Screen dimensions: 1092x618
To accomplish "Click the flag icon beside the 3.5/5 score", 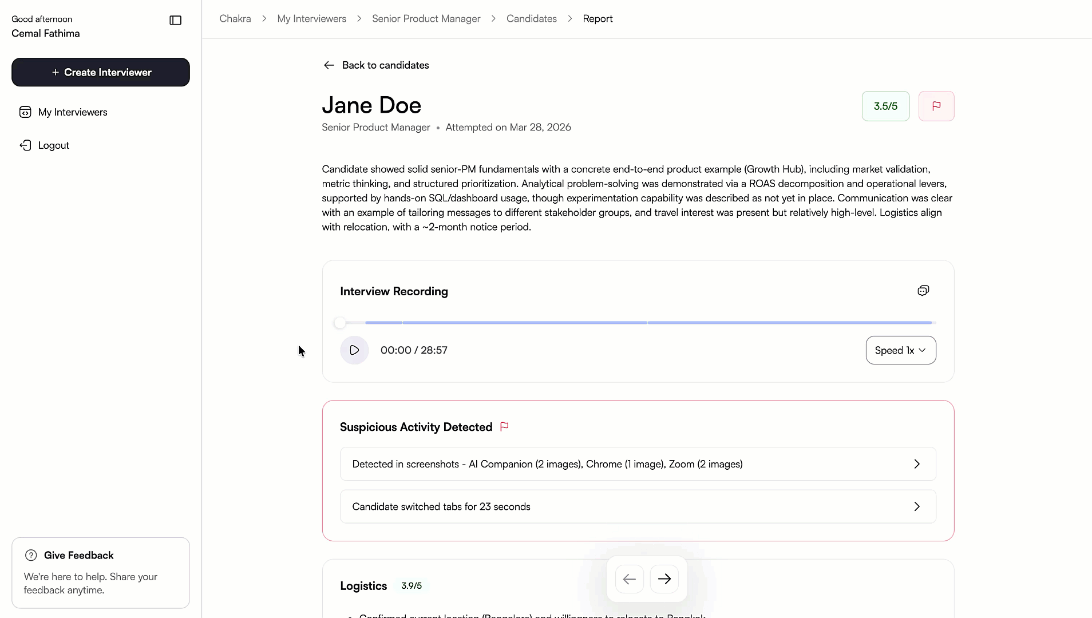I will (x=936, y=106).
